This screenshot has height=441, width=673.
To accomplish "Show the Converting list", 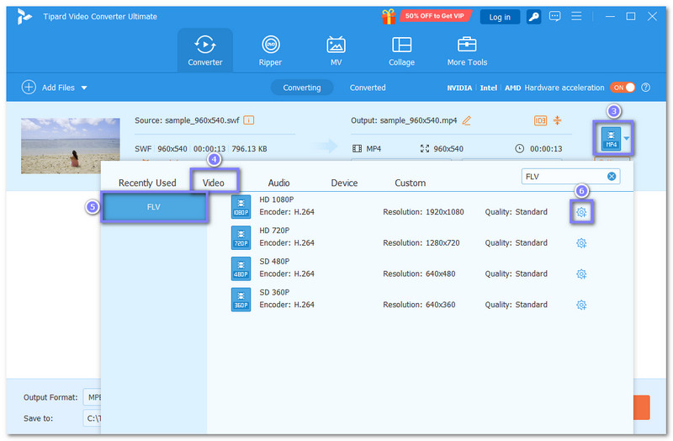I will tap(302, 88).
